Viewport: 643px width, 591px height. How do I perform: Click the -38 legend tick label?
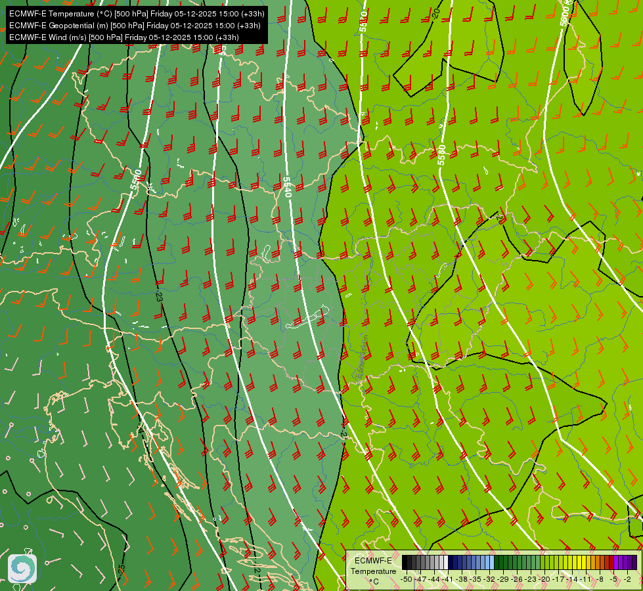[461, 580]
